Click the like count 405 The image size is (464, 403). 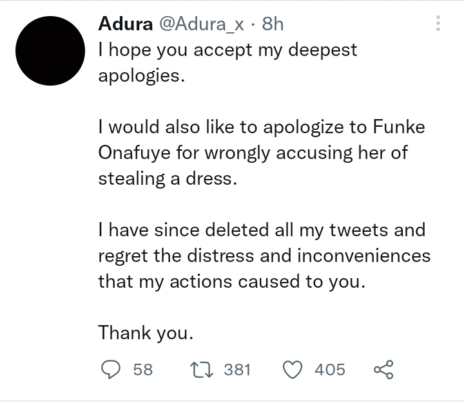pos(330,370)
